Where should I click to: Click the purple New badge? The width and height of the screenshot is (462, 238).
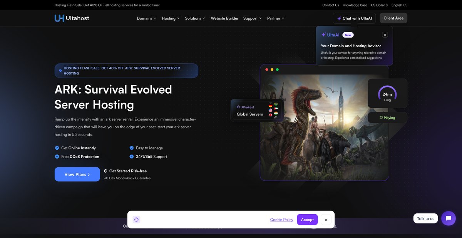[x=348, y=35]
